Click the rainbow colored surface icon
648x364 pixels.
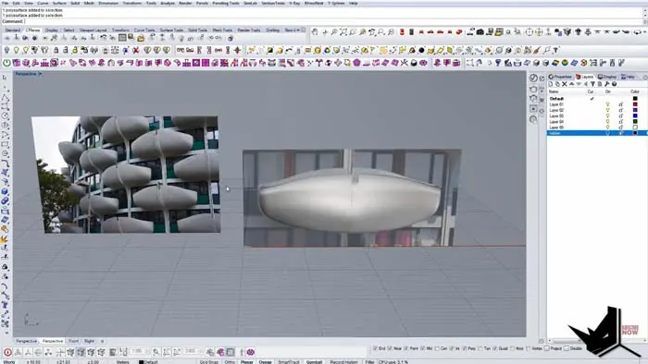pyautogui.click(x=555, y=63)
